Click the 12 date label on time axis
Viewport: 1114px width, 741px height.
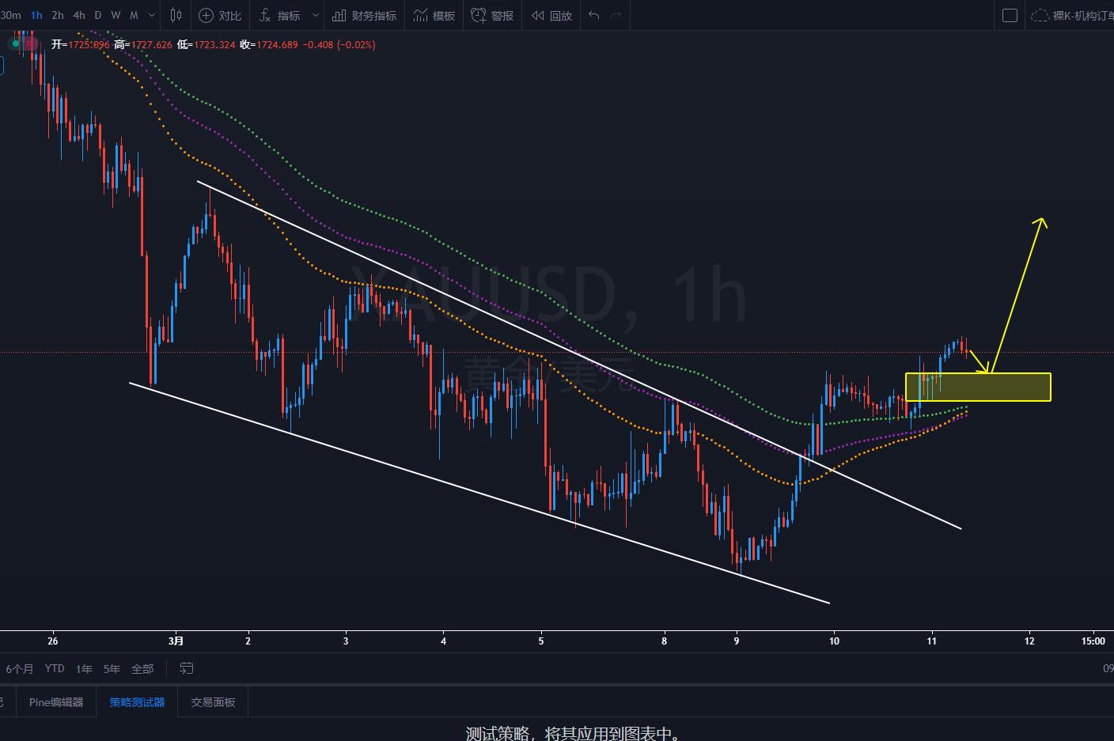tap(1029, 641)
